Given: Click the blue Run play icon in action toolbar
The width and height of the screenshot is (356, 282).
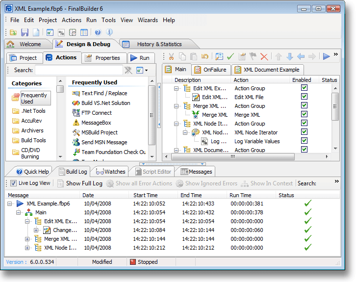Looking at the screenshot, I should pyautogui.click(x=326, y=56).
